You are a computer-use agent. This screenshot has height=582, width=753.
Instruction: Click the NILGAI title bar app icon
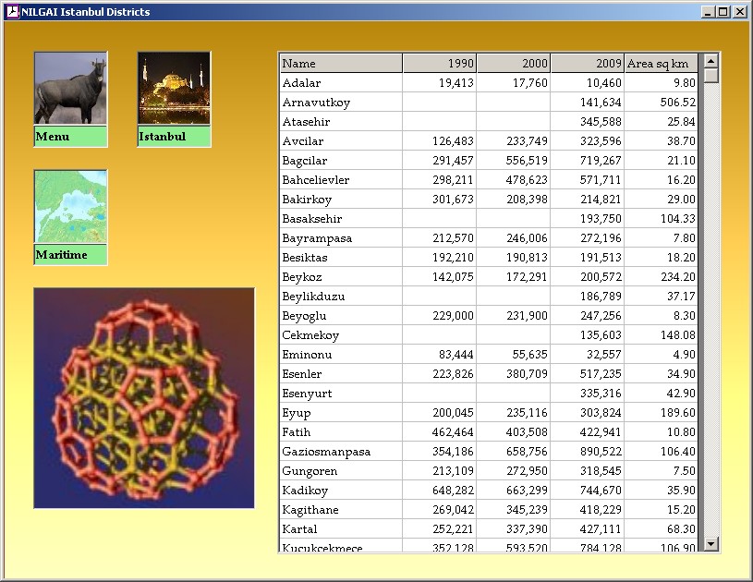pos(12,12)
